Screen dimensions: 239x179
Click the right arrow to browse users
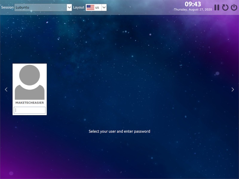click(233, 89)
